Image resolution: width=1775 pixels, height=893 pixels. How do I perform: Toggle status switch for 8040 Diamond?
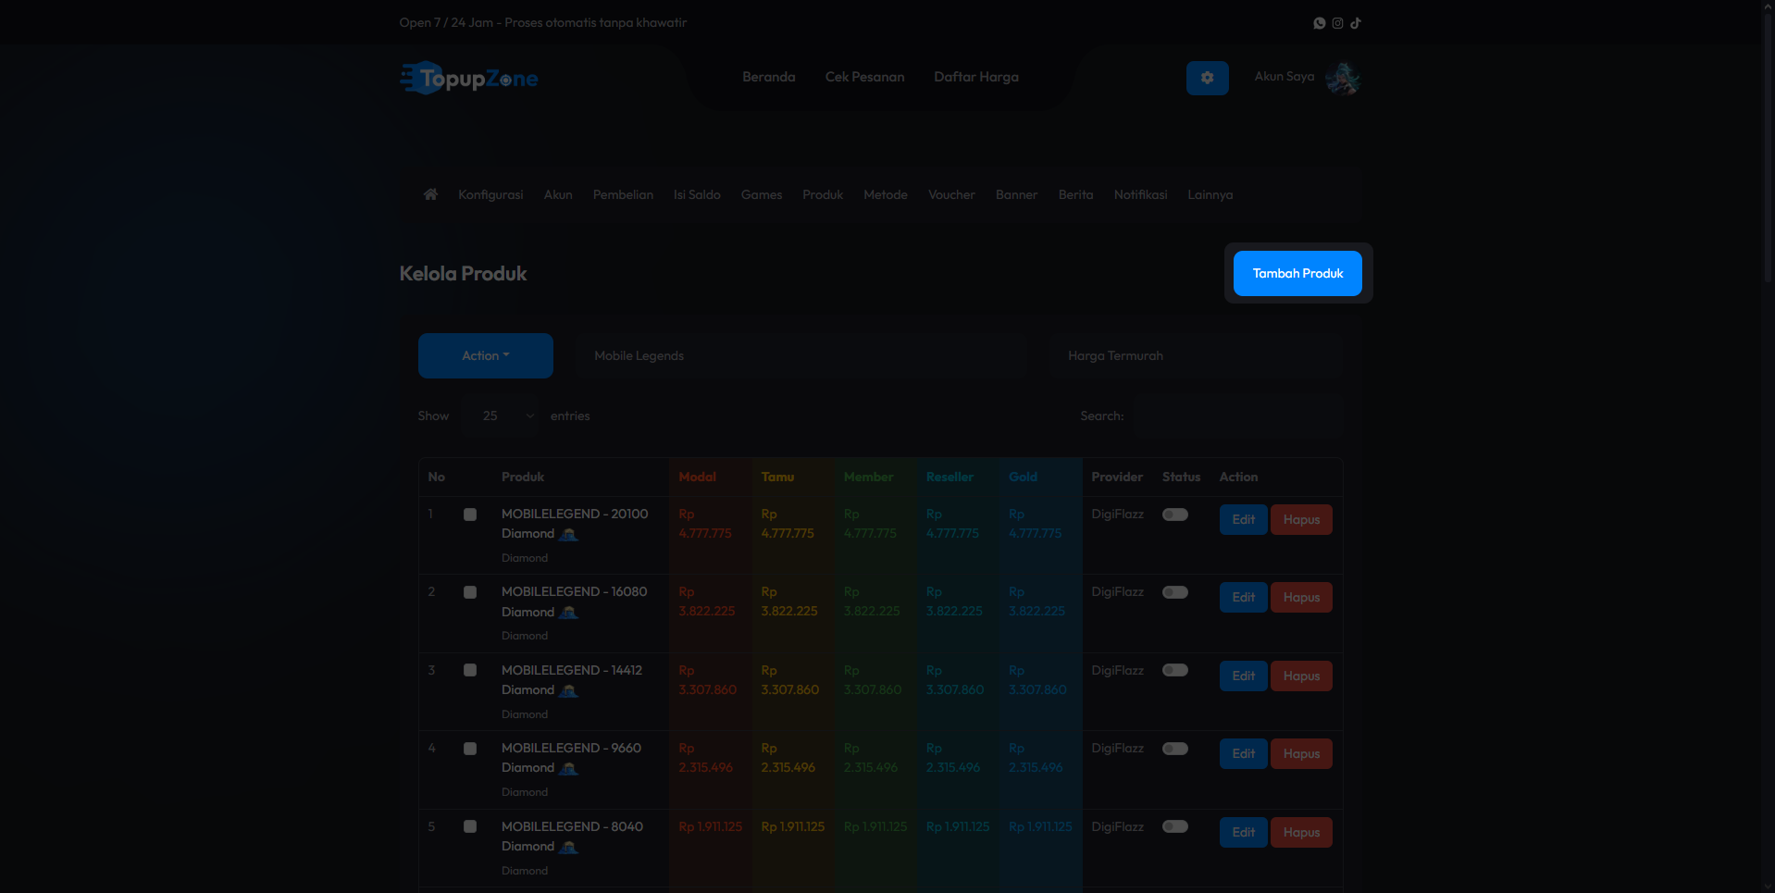point(1175,826)
